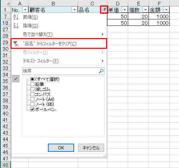Click the select-all corner of the sheet
The height and width of the screenshot is (168, 179).
pyautogui.click(x=8, y=3)
